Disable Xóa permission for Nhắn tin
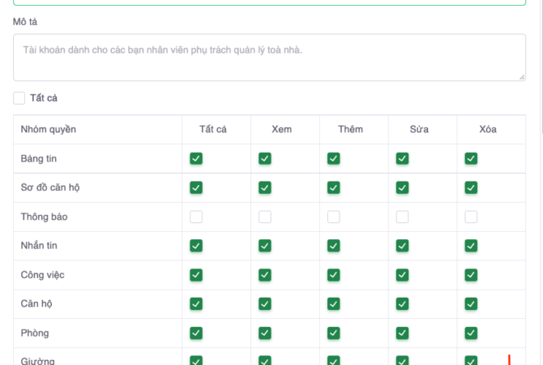 (471, 246)
